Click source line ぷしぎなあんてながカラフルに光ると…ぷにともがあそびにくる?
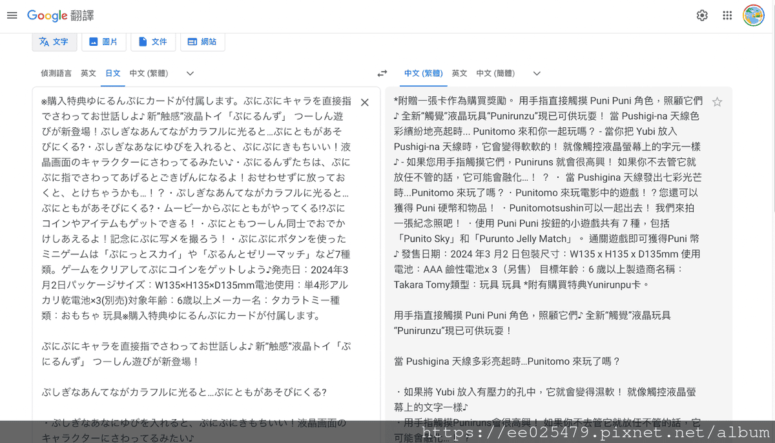Screen dimensions: 775x443 click(x=185, y=392)
